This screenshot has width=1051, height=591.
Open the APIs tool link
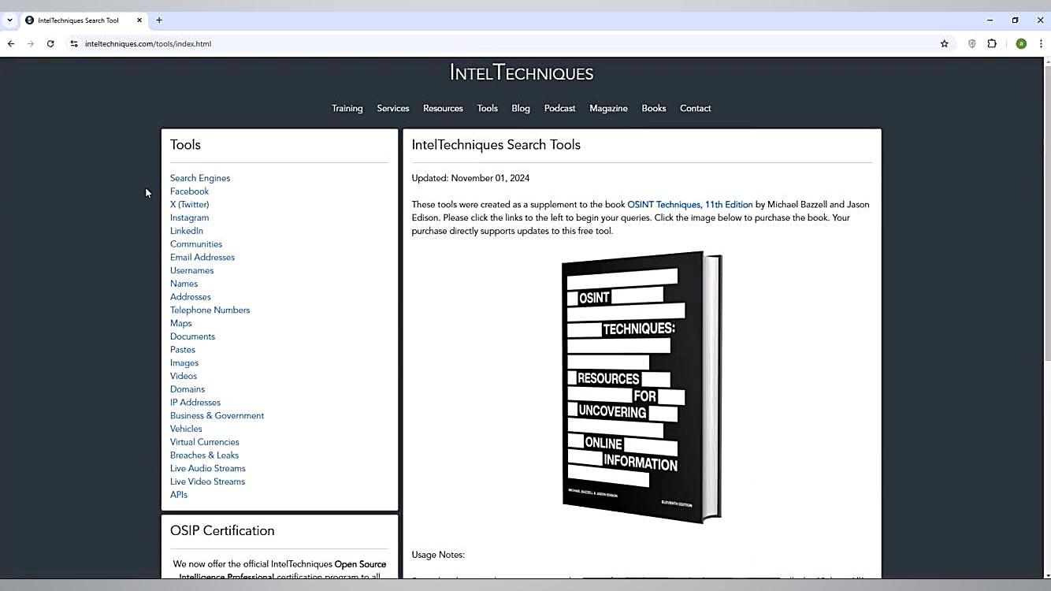(x=179, y=495)
